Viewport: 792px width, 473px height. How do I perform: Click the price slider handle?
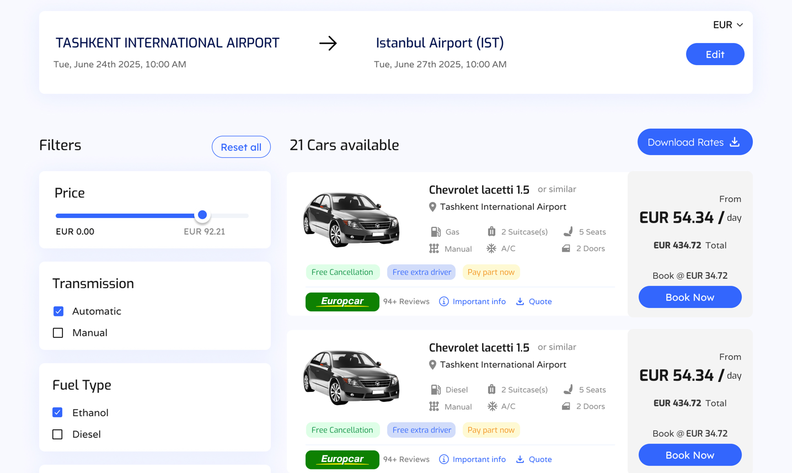click(202, 215)
